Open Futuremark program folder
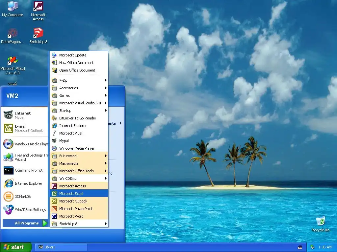Screen dimensions: 337x252 point(79,156)
